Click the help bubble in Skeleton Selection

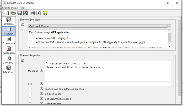[x=23, y=25]
